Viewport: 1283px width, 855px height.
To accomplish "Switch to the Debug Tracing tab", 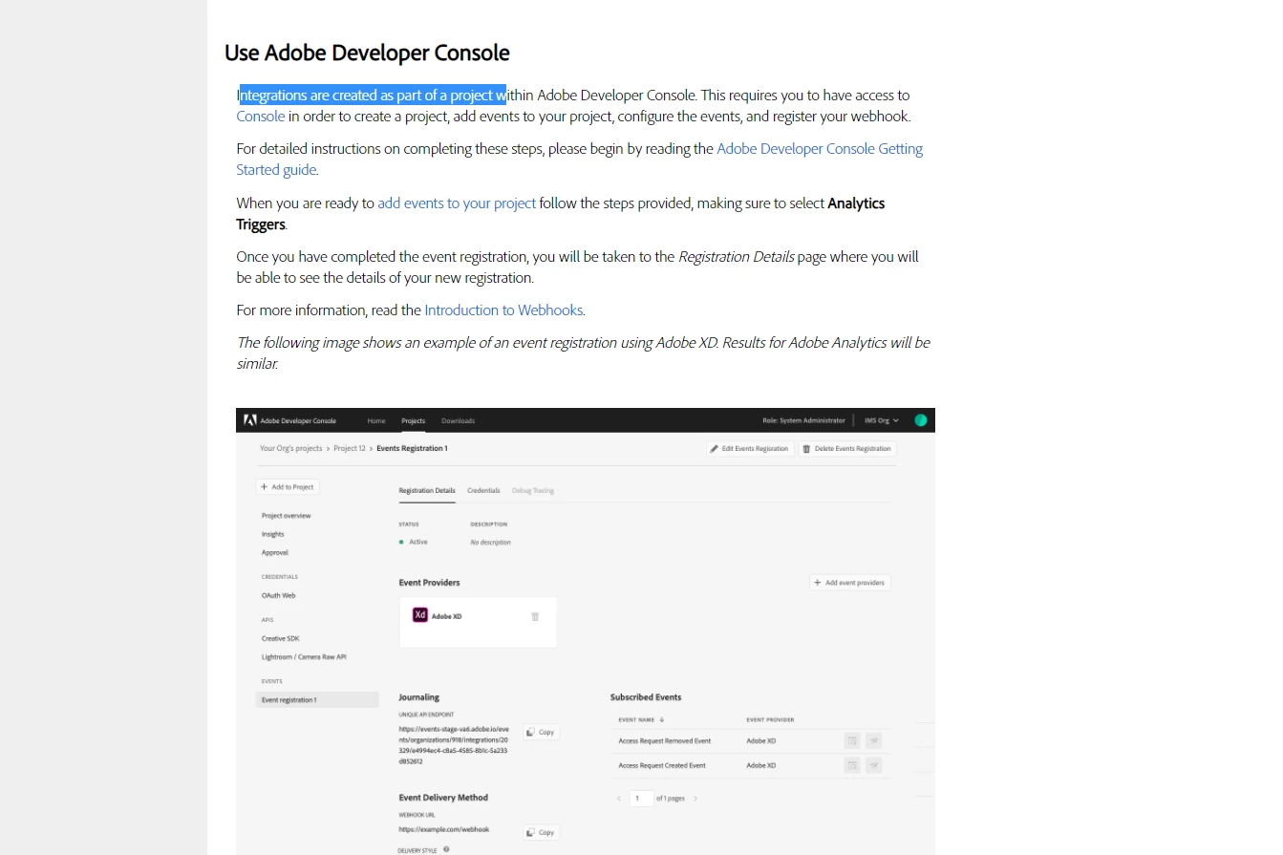I will pos(533,491).
